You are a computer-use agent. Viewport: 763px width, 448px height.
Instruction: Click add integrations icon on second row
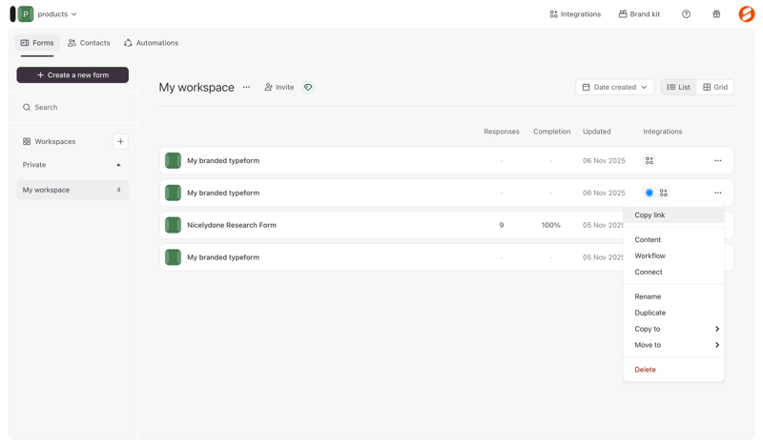663,193
